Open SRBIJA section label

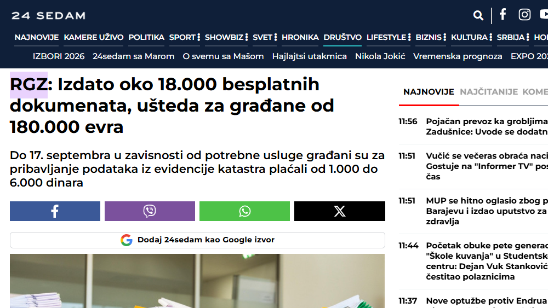click(511, 37)
